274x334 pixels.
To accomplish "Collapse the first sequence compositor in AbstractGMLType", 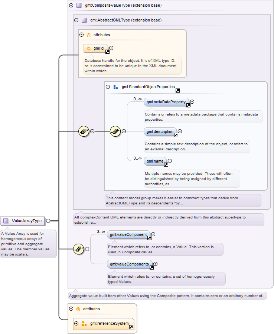I will (x=92, y=131).
